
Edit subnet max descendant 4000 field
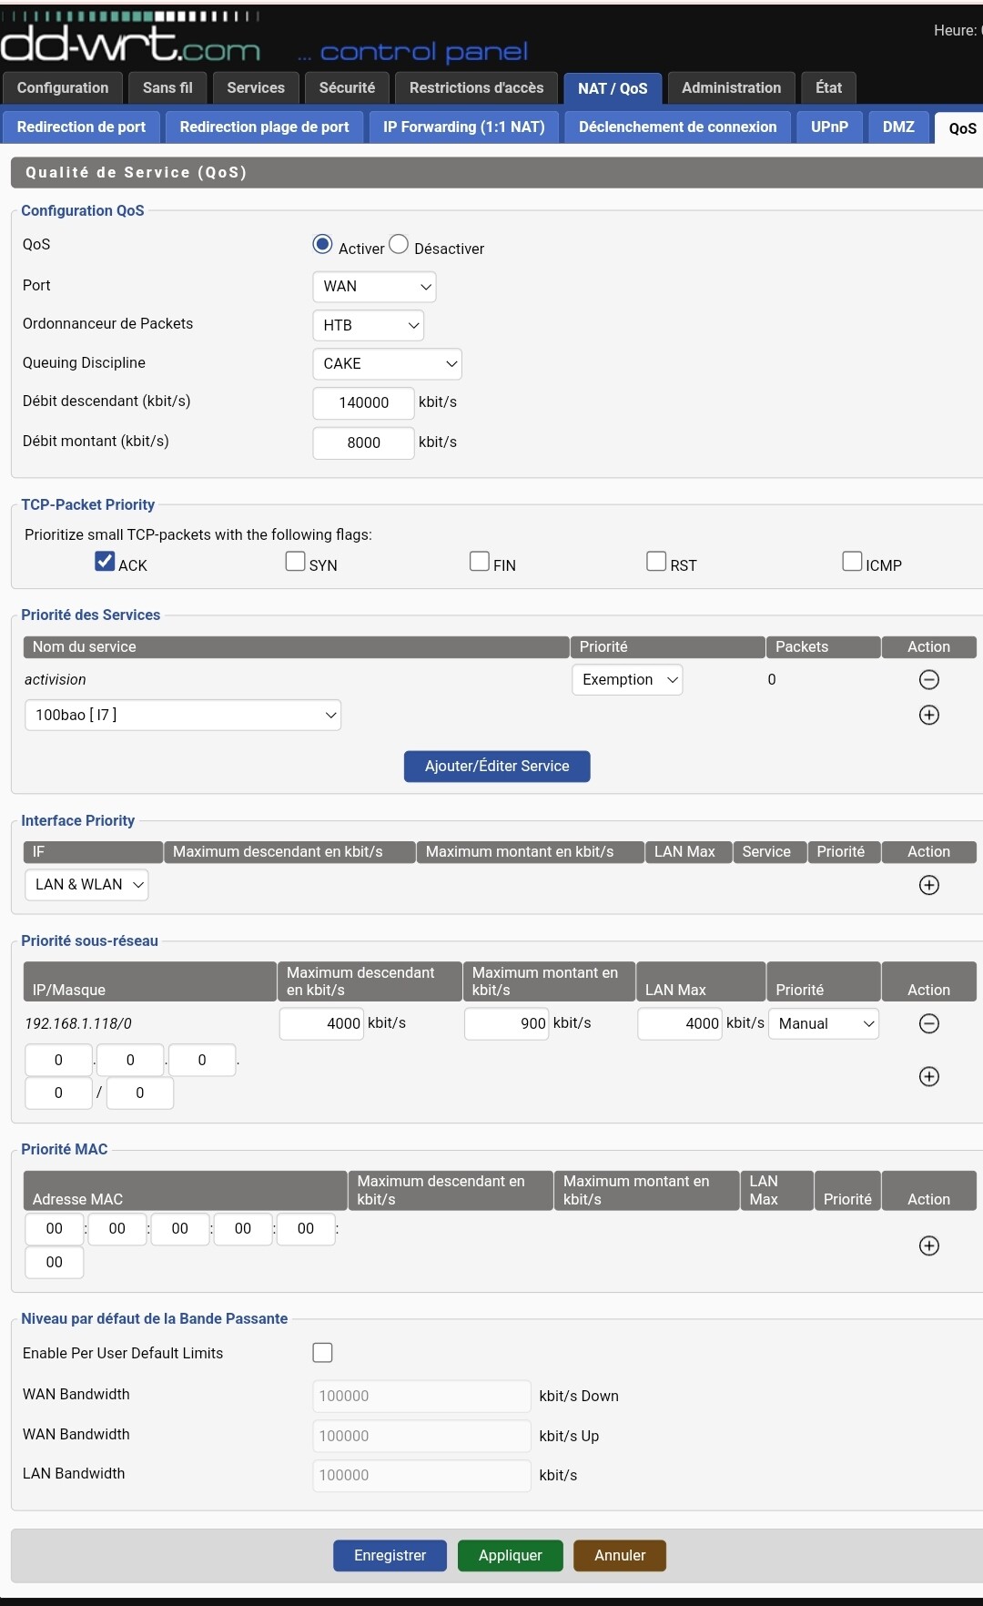322,1023
